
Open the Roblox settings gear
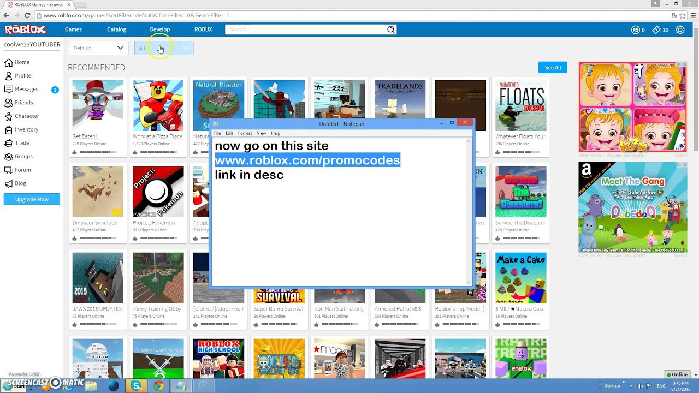680,30
